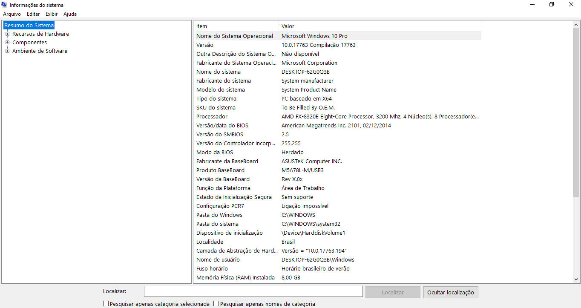Image resolution: width=581 pixels, height=308 pixels.
Task: Select the Versão da BaseBoard row
Action: click(x=338, y=179)
